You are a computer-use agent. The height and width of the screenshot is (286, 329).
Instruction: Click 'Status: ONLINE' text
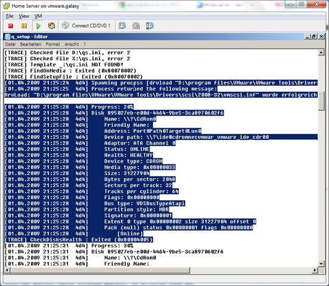(127, 149)
